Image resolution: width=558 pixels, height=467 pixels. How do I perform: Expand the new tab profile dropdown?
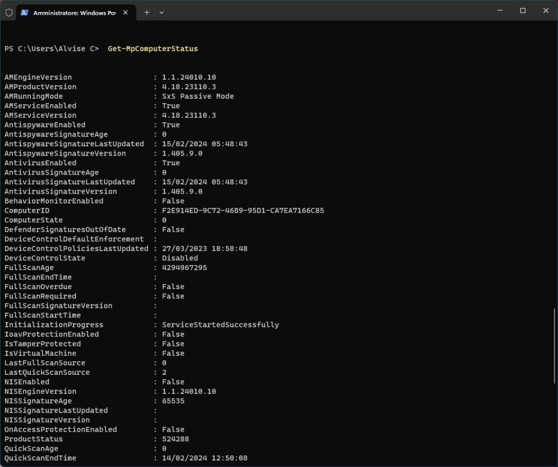tap(161, 12)
